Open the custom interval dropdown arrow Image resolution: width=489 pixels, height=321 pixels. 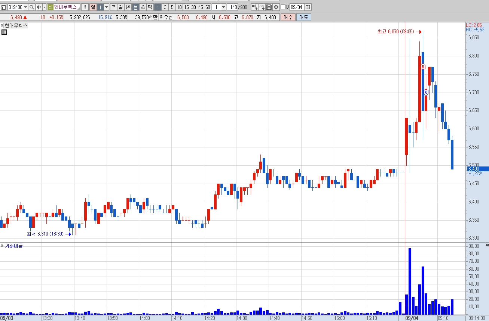(223, 7)
